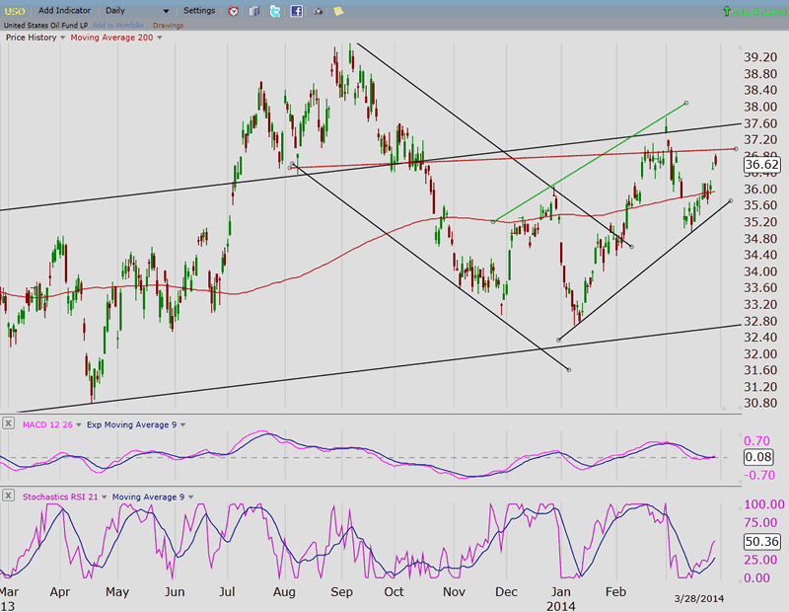Click the Add to Portfolio link
The height and width of the screenshot is (612, 789).
point(119,25)
